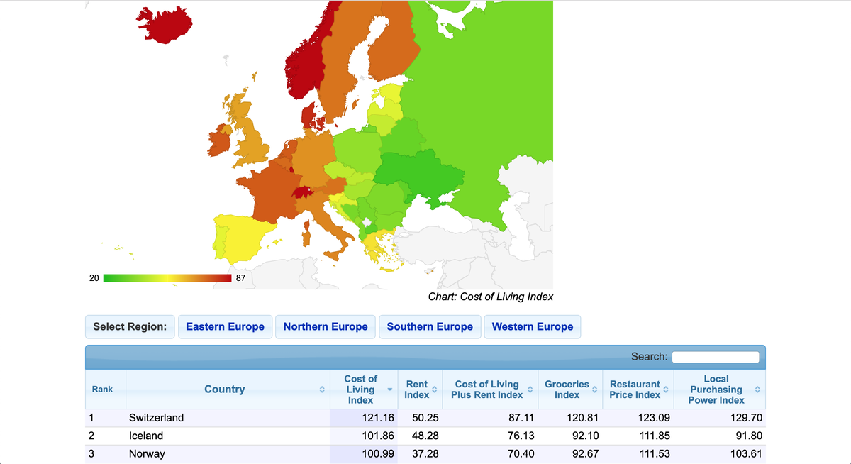Click the Norway row name
The height and width of the screenshot is (464, 851).
(147, 453)
